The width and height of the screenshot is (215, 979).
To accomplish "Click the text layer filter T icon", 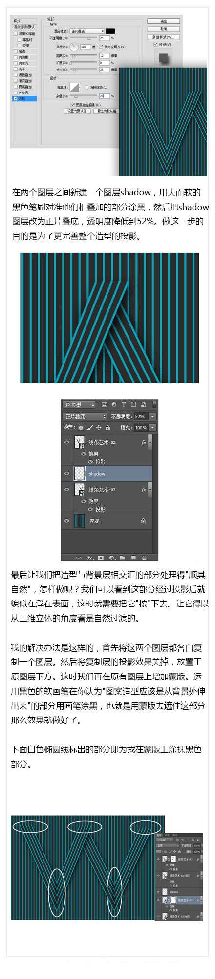I will click(124, 405).
